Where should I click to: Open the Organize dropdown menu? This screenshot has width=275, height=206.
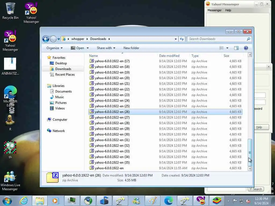(x=54, y=48)
